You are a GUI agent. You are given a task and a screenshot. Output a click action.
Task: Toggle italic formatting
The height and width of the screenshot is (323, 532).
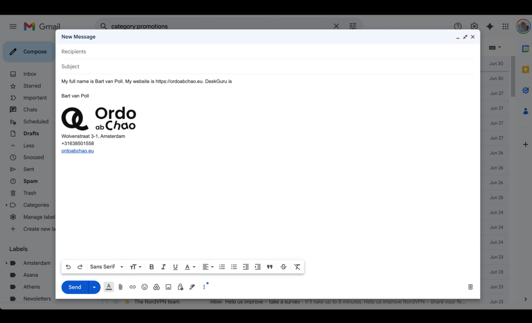coord(163,267)
